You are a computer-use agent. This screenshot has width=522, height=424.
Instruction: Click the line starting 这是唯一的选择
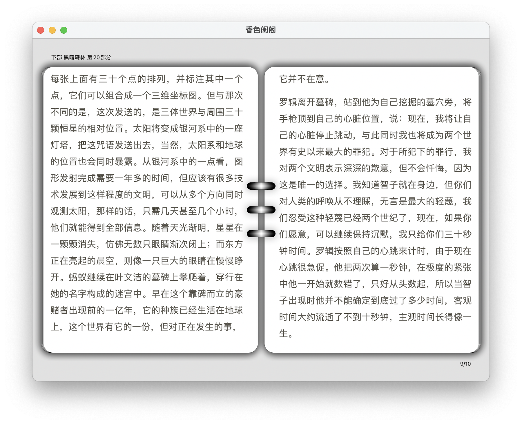click(375, 185)
